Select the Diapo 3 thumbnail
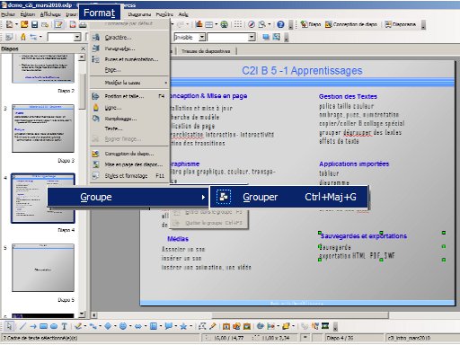 point(43,128)
